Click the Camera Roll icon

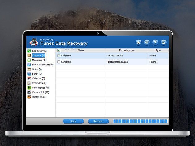[x=29, y=92]
